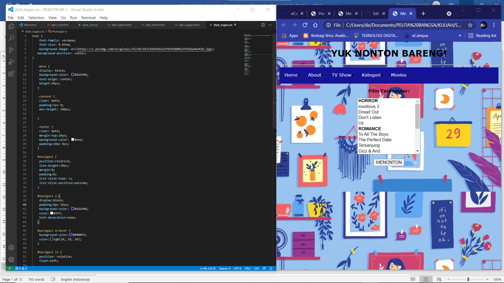Viewport: 504px width, 283px height.
Task: Open the Kategori navigation link
Action: 371,75
